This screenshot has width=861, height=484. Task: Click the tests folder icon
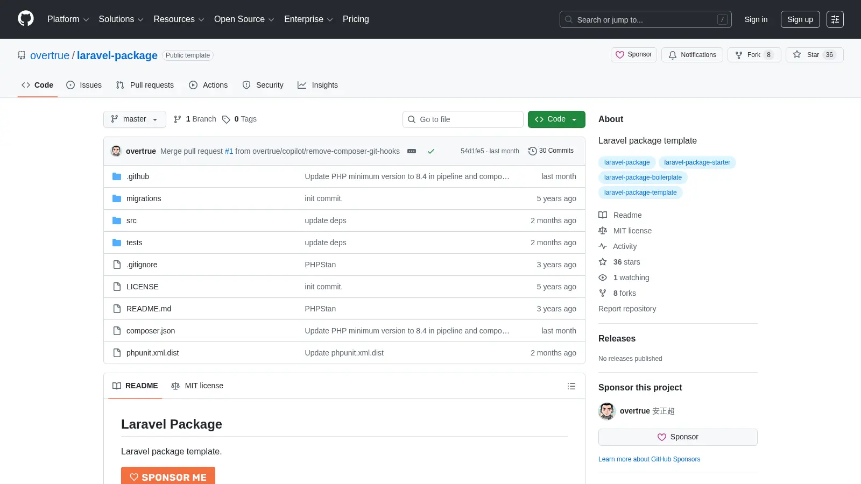pyautogui.click(x=117, y=243)
